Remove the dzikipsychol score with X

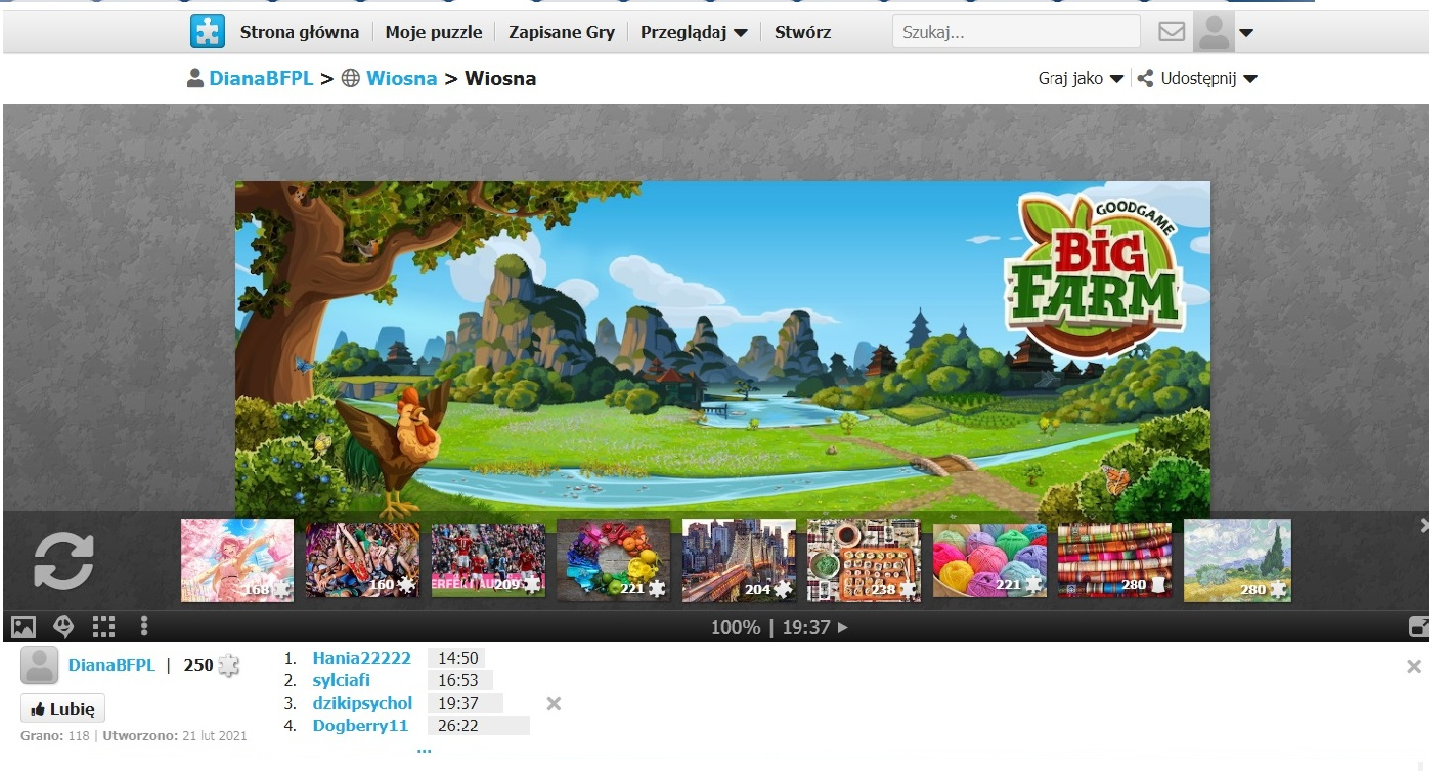[x=554, y=703]
